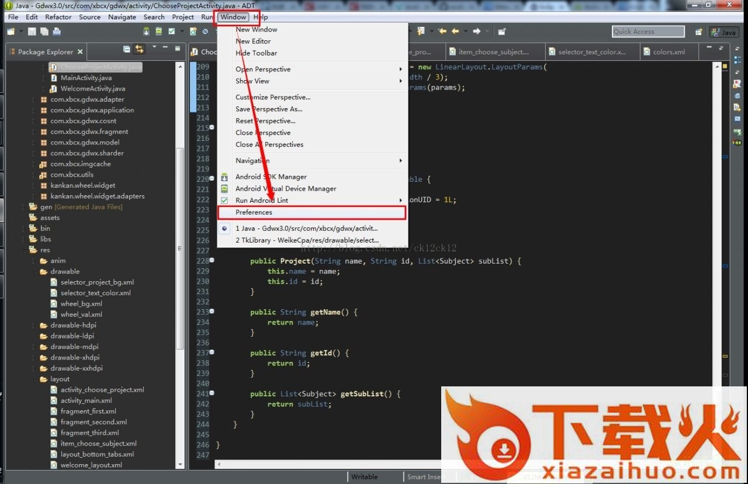The width and height of the screenshot is (748, 484).
Task: Choose Android SDK Manager menu entry
Action: coord(311,177)
